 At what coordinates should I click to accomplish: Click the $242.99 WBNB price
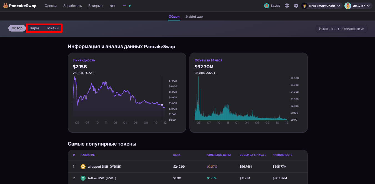pos(179,167)
